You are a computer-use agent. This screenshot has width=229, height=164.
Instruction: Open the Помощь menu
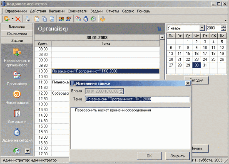pos(144,11)
